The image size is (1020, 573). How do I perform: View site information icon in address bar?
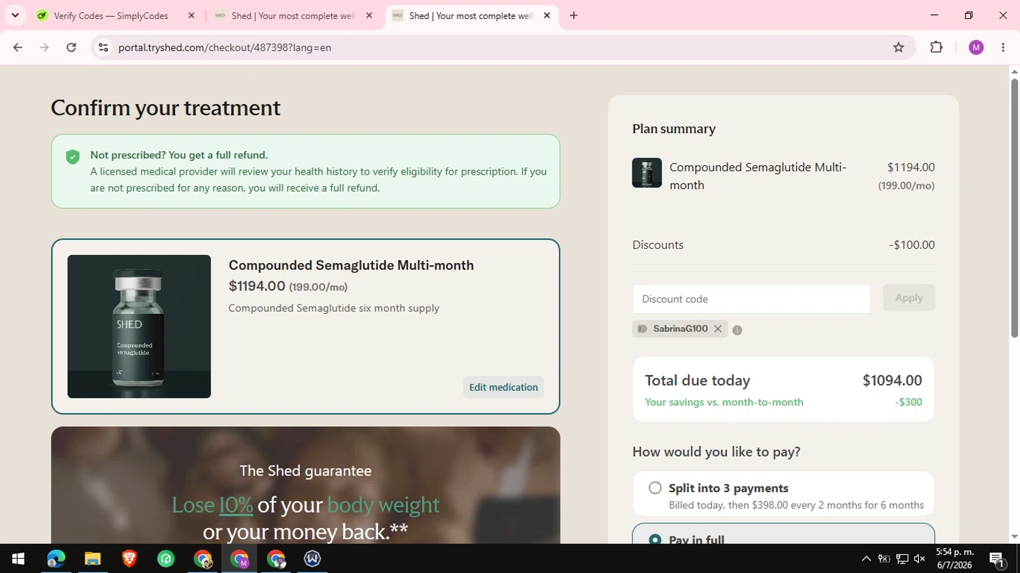pyautogui.click(x=103, y=48)
